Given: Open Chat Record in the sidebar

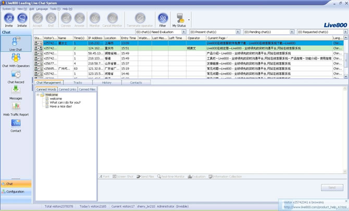Looking at the screenshot, I should coord(16,77).
